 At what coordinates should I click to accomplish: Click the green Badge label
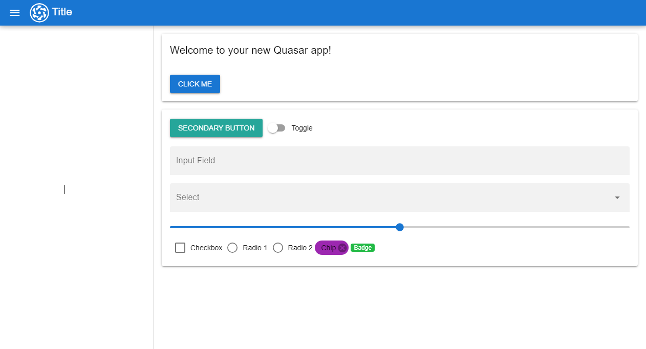point(363,248)
